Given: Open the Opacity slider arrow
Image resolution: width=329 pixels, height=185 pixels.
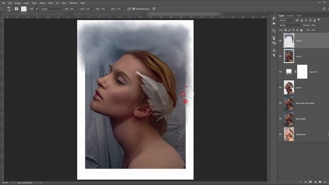Looking at the screenshot, I should coord(318,25).
